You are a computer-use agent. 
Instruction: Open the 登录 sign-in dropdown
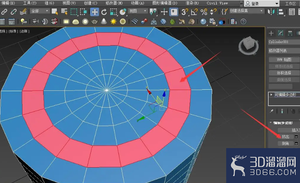[262, 3]
